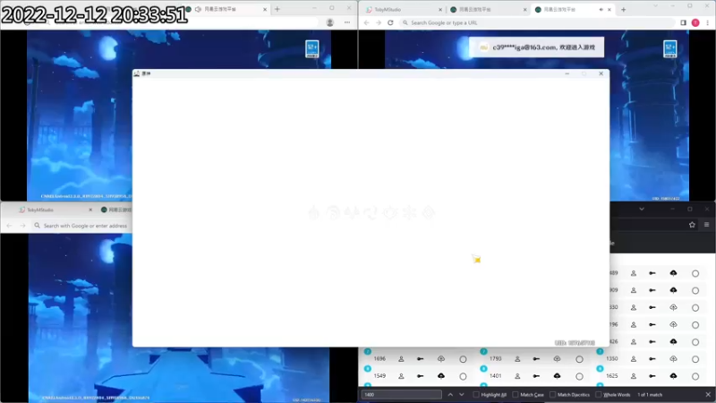The image size is (716, 403).
Task: Go to next find match arrow
Action: (462, 395)
